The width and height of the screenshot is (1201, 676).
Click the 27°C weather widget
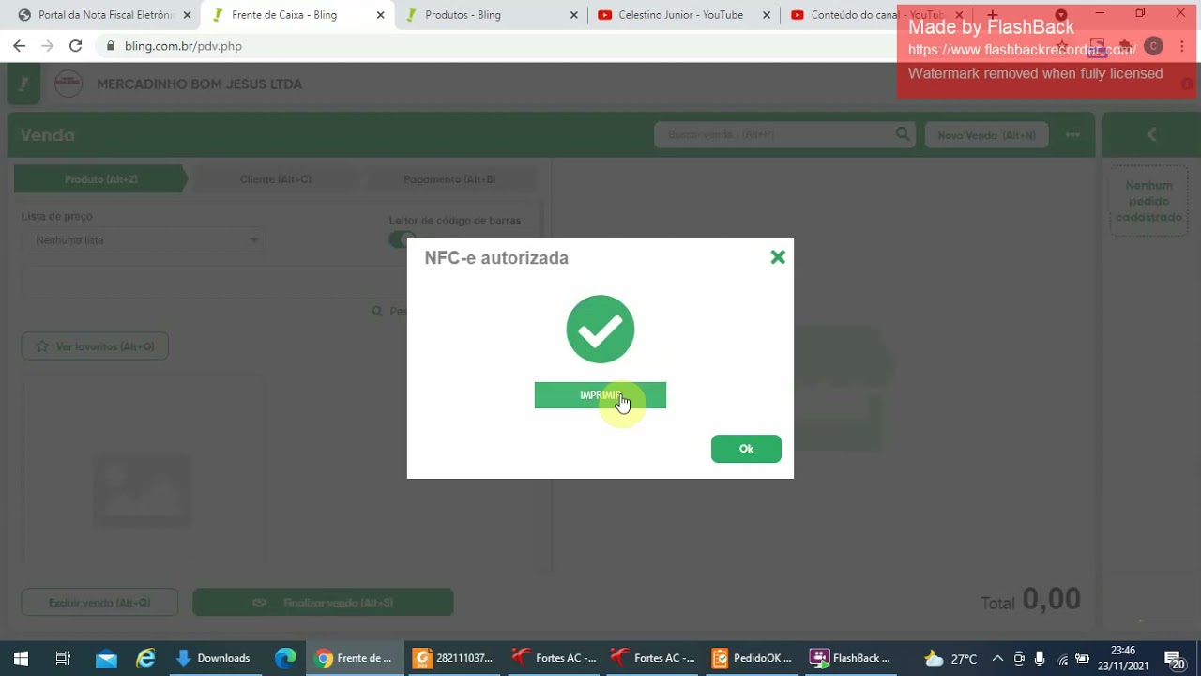point(951,658)
